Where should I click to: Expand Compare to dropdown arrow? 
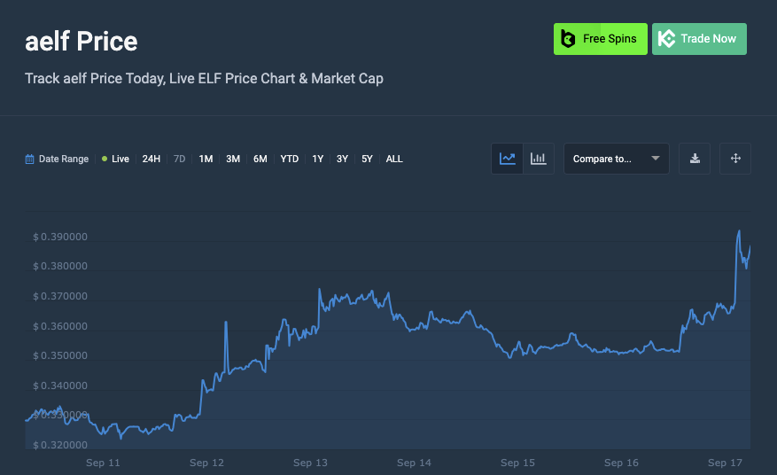(655, 159)
